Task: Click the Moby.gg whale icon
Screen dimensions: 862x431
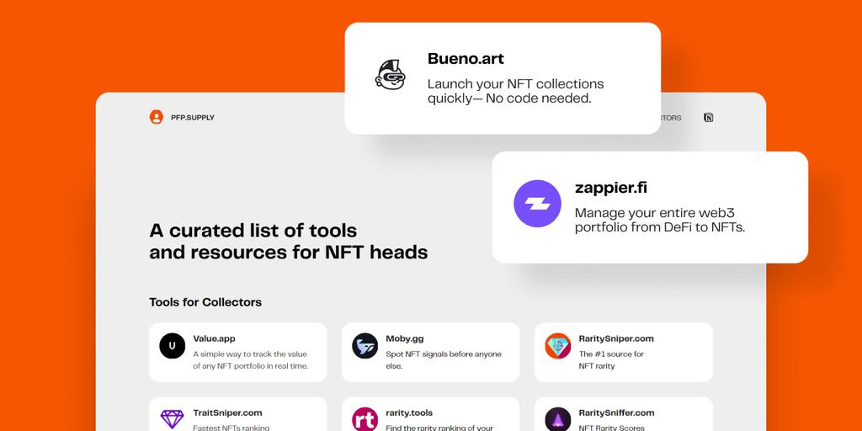Action: 365,346
